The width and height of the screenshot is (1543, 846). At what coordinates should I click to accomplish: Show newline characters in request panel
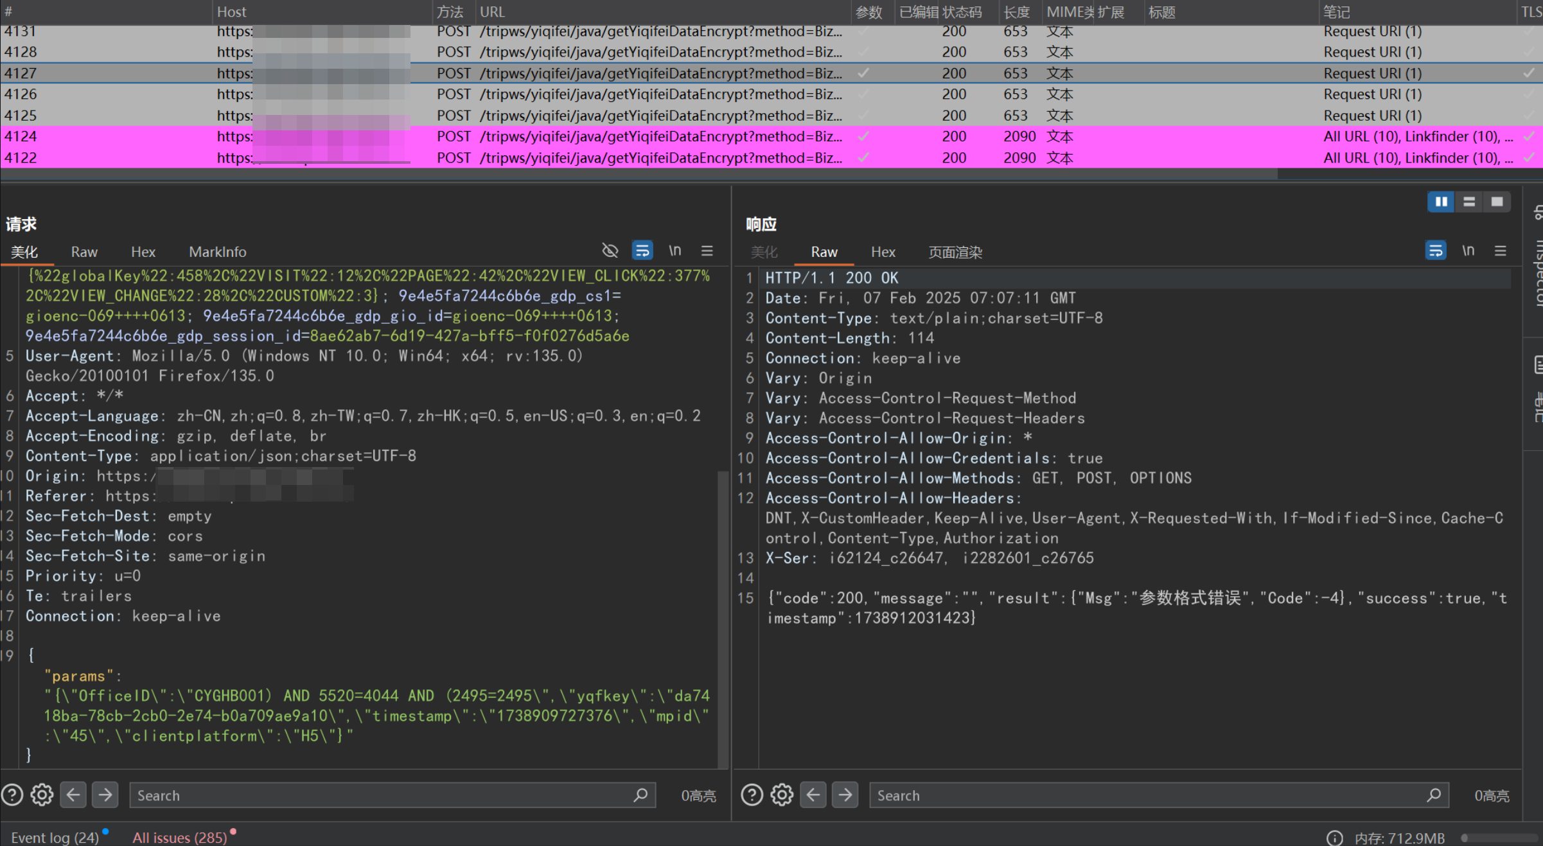(675, 251)
